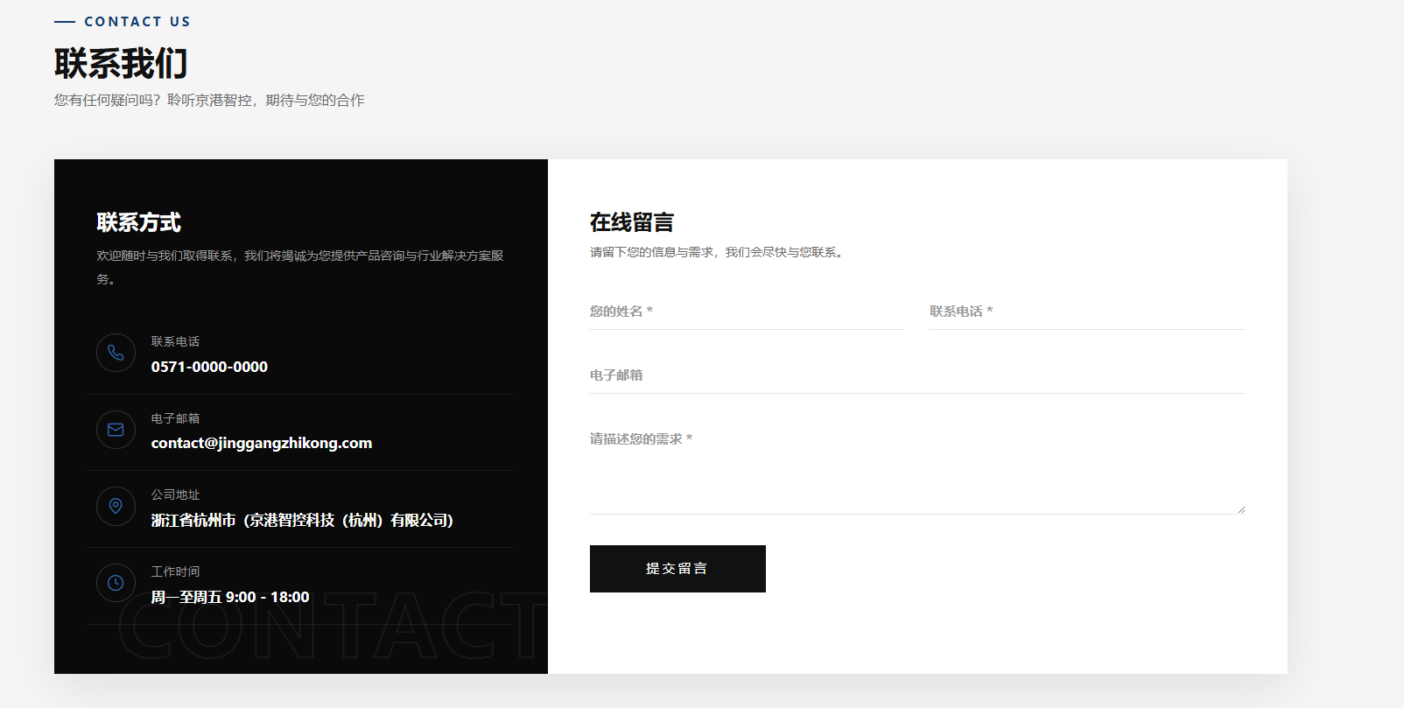Click the 在线留言 form heading

coord(632,222)
